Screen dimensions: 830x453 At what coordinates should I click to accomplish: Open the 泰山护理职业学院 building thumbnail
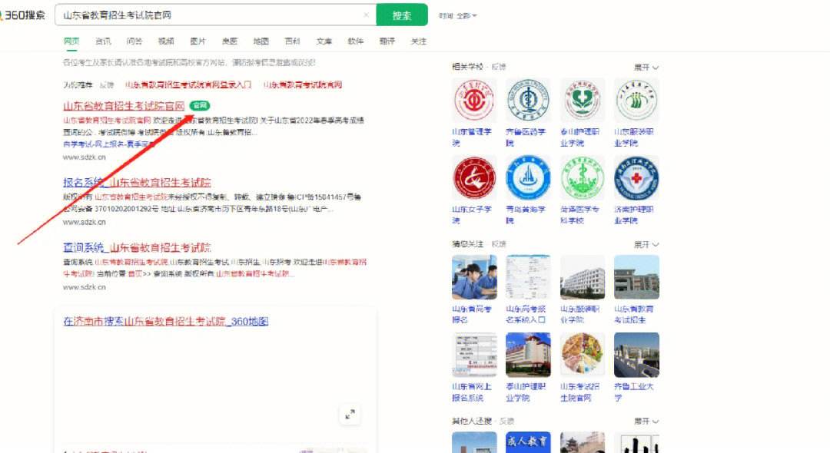pyautogui.click(x=528, y=355)
